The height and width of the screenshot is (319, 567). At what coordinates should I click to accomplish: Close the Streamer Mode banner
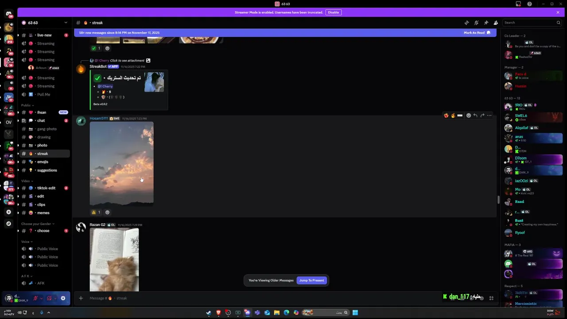tap(558, 12)
